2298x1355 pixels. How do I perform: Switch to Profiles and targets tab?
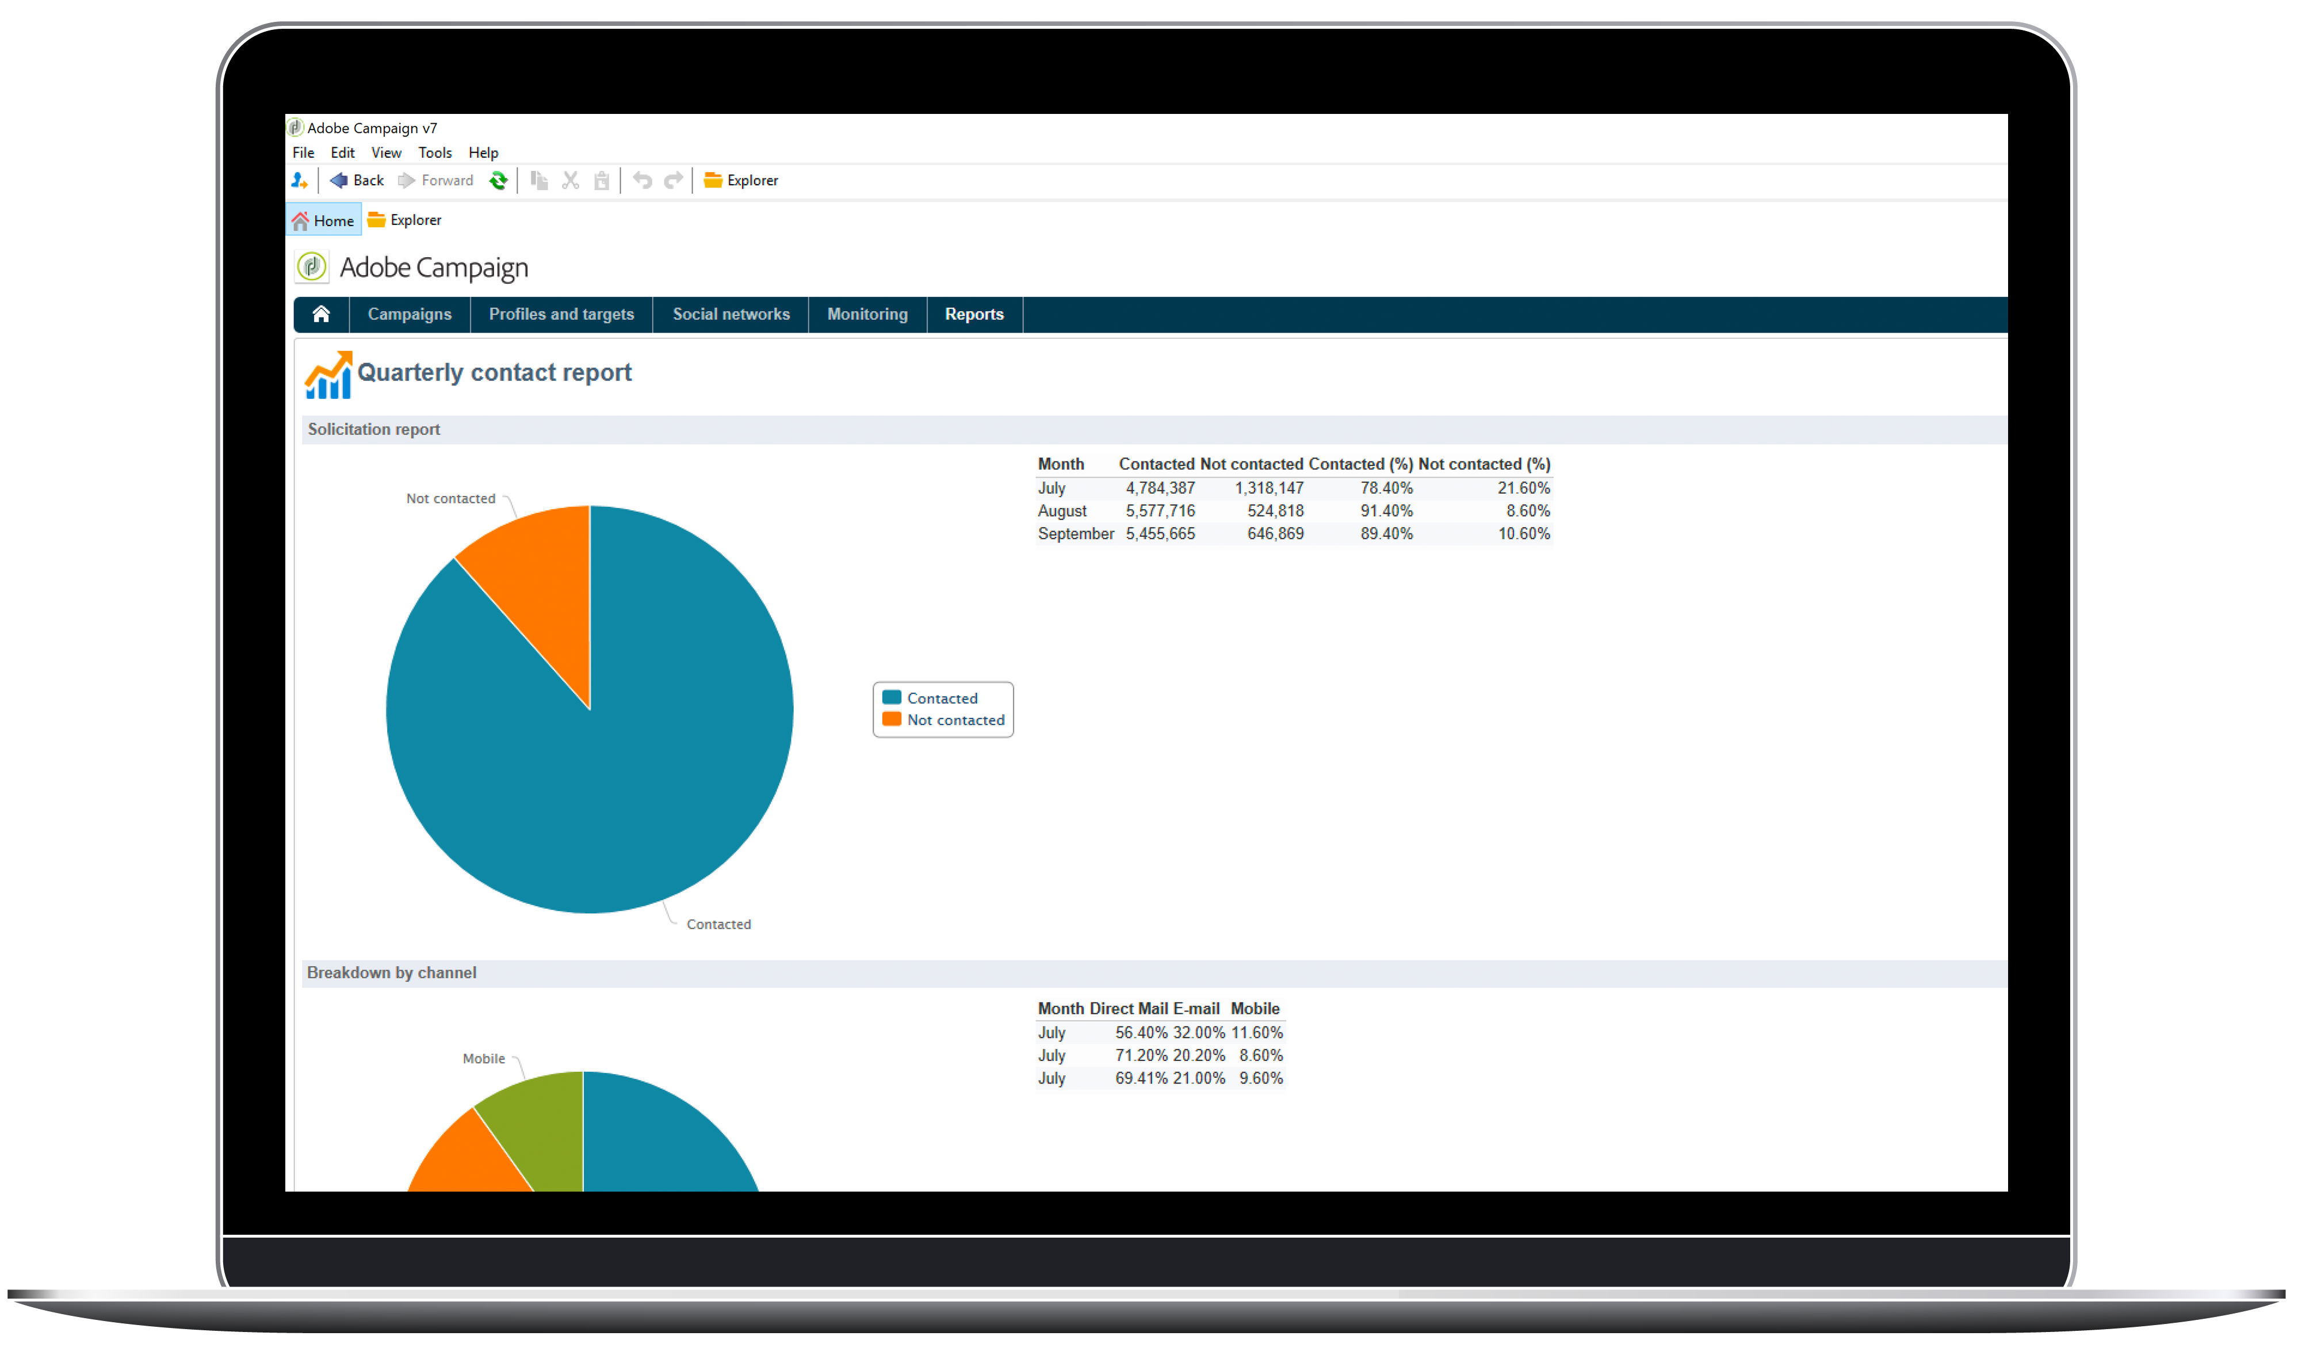pos(561,315)
